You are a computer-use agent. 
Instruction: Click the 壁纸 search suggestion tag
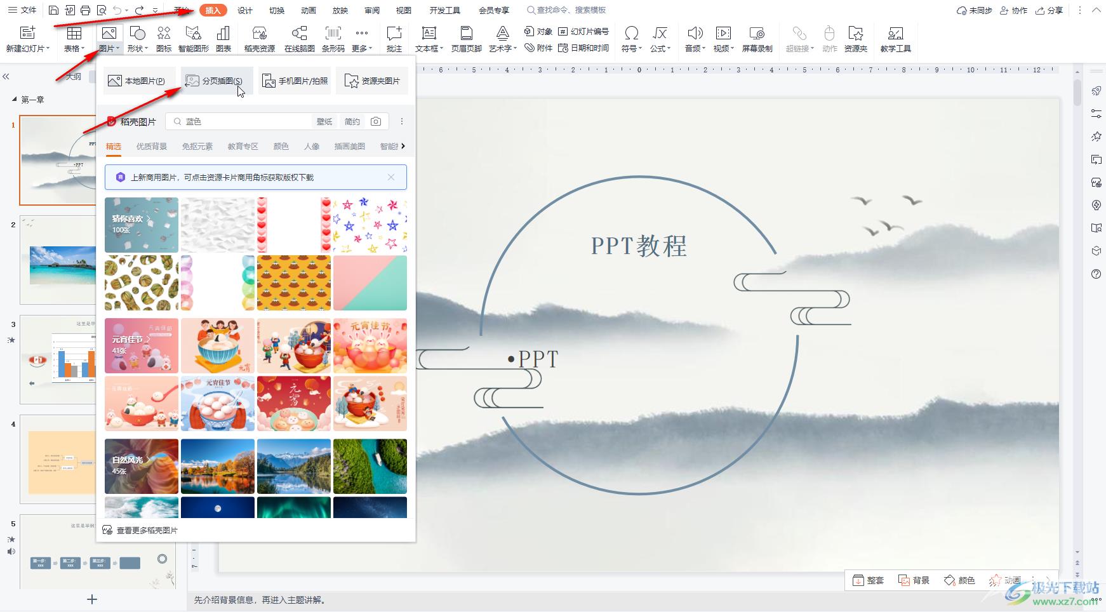click(324, 121)
